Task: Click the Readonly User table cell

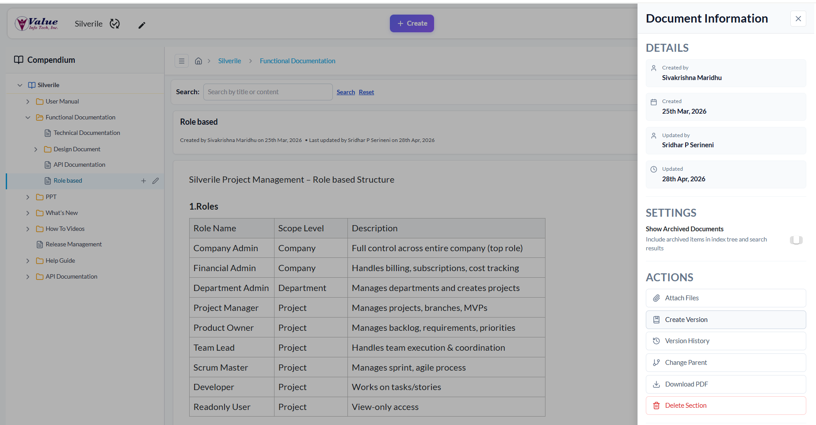Action: coord(232,407)
